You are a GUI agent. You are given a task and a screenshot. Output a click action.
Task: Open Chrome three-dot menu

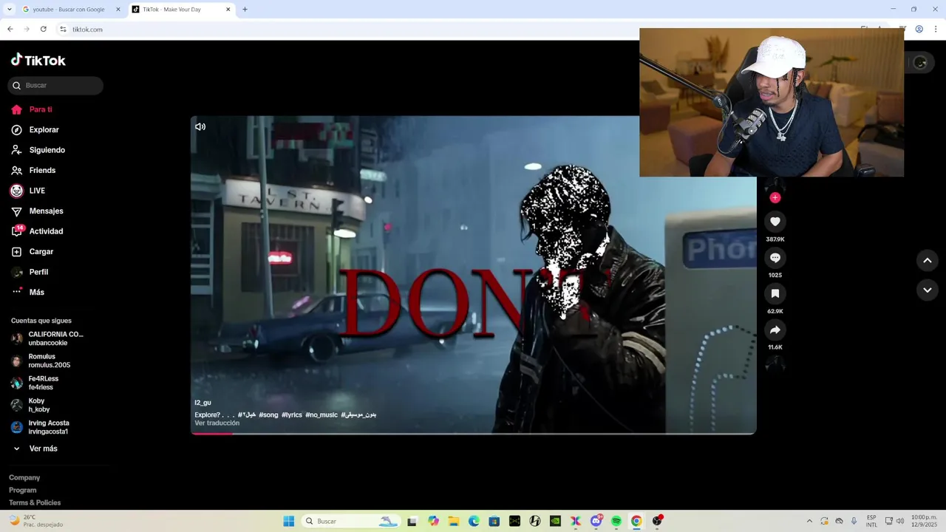click(936, 30)
